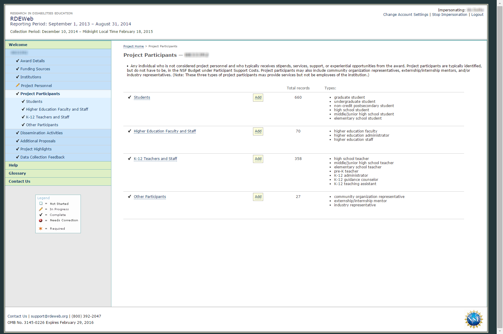The height and width of the screenshot is (334, 503).
Task: Click the checkmark icon beside Dissemination Activities
Action: click(17, 132)
